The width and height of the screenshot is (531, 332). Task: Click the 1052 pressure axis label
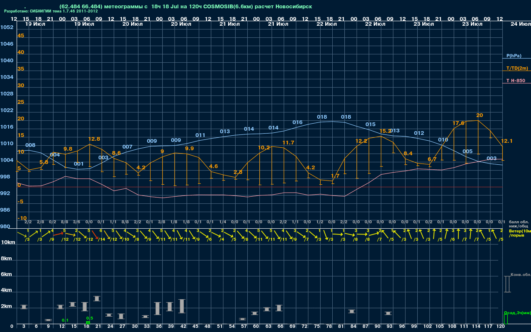[7, 27]
